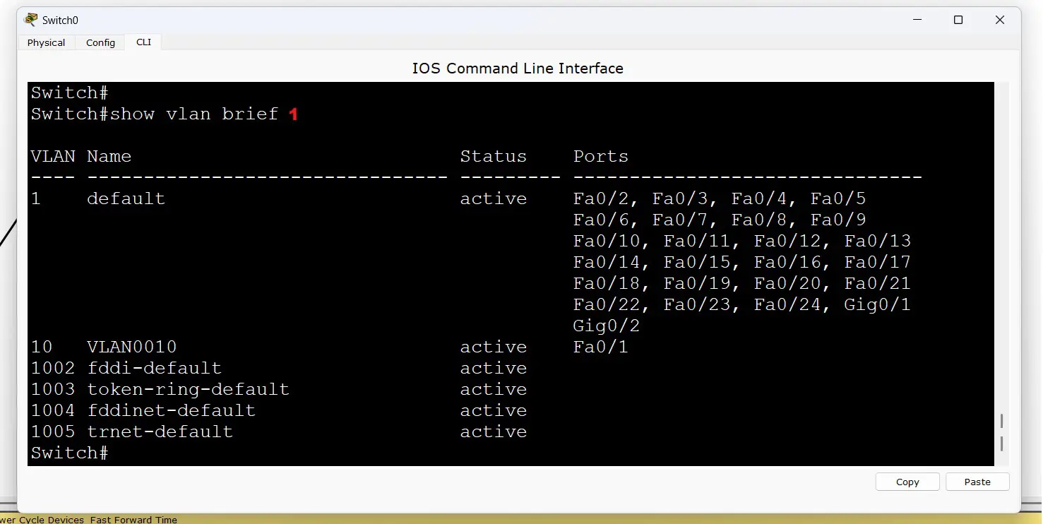Click VLAN ID '1002' in the table
1043x524 pixels.
[x=52, y=368]
